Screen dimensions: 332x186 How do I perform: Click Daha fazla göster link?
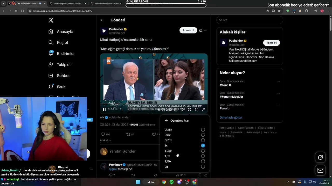(x=231, y=118)
